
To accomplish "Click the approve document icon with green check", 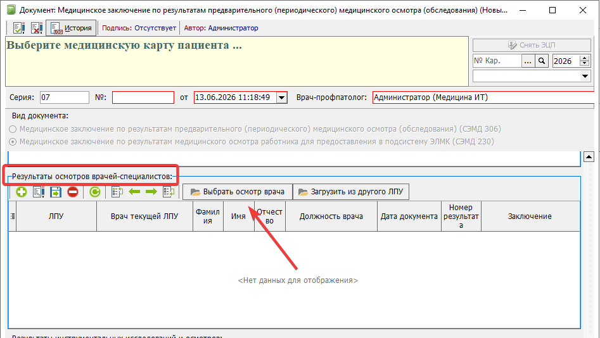I will (x=18, y=28).
